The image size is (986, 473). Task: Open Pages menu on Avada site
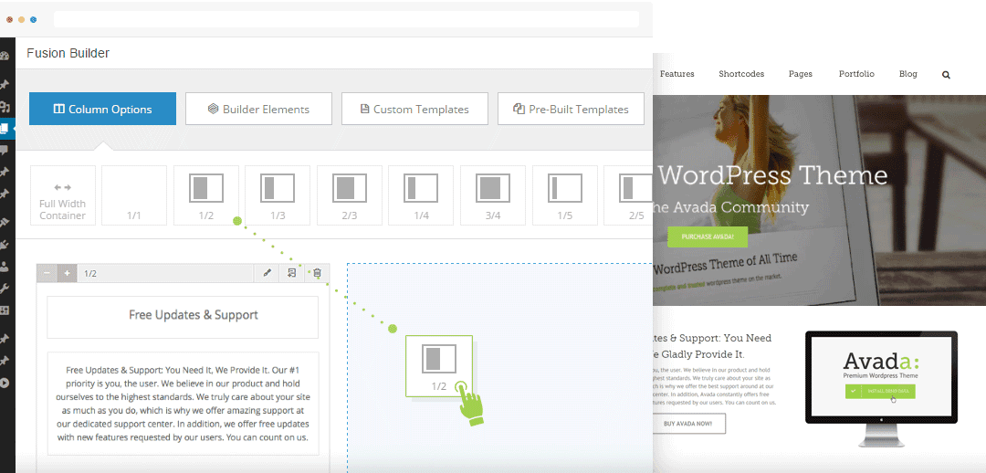pos(801,74)
